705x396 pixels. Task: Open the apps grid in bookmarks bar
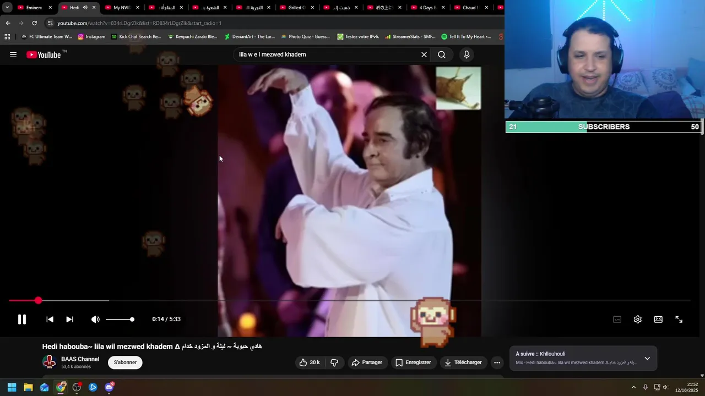[x=7, y=37]
